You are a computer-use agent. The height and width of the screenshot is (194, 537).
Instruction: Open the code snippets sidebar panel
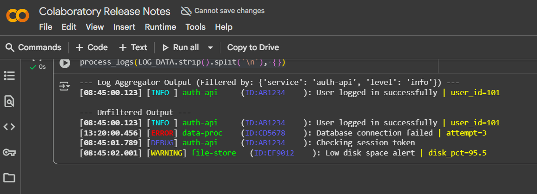tap(9, 127)
